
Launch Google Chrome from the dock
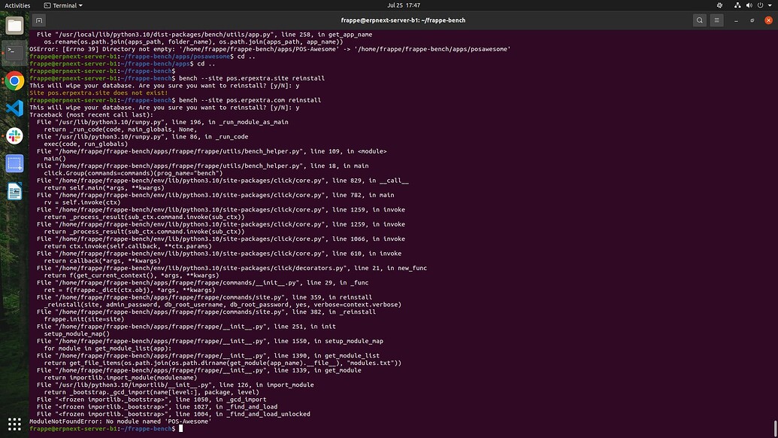[x=15, y=81]
